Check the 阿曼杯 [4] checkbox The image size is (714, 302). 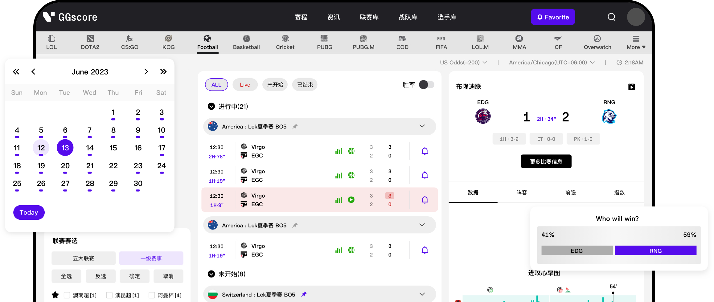152,295
